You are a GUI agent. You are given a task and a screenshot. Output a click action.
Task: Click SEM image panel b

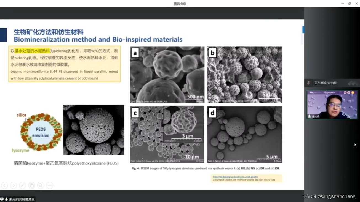point(245,75)
